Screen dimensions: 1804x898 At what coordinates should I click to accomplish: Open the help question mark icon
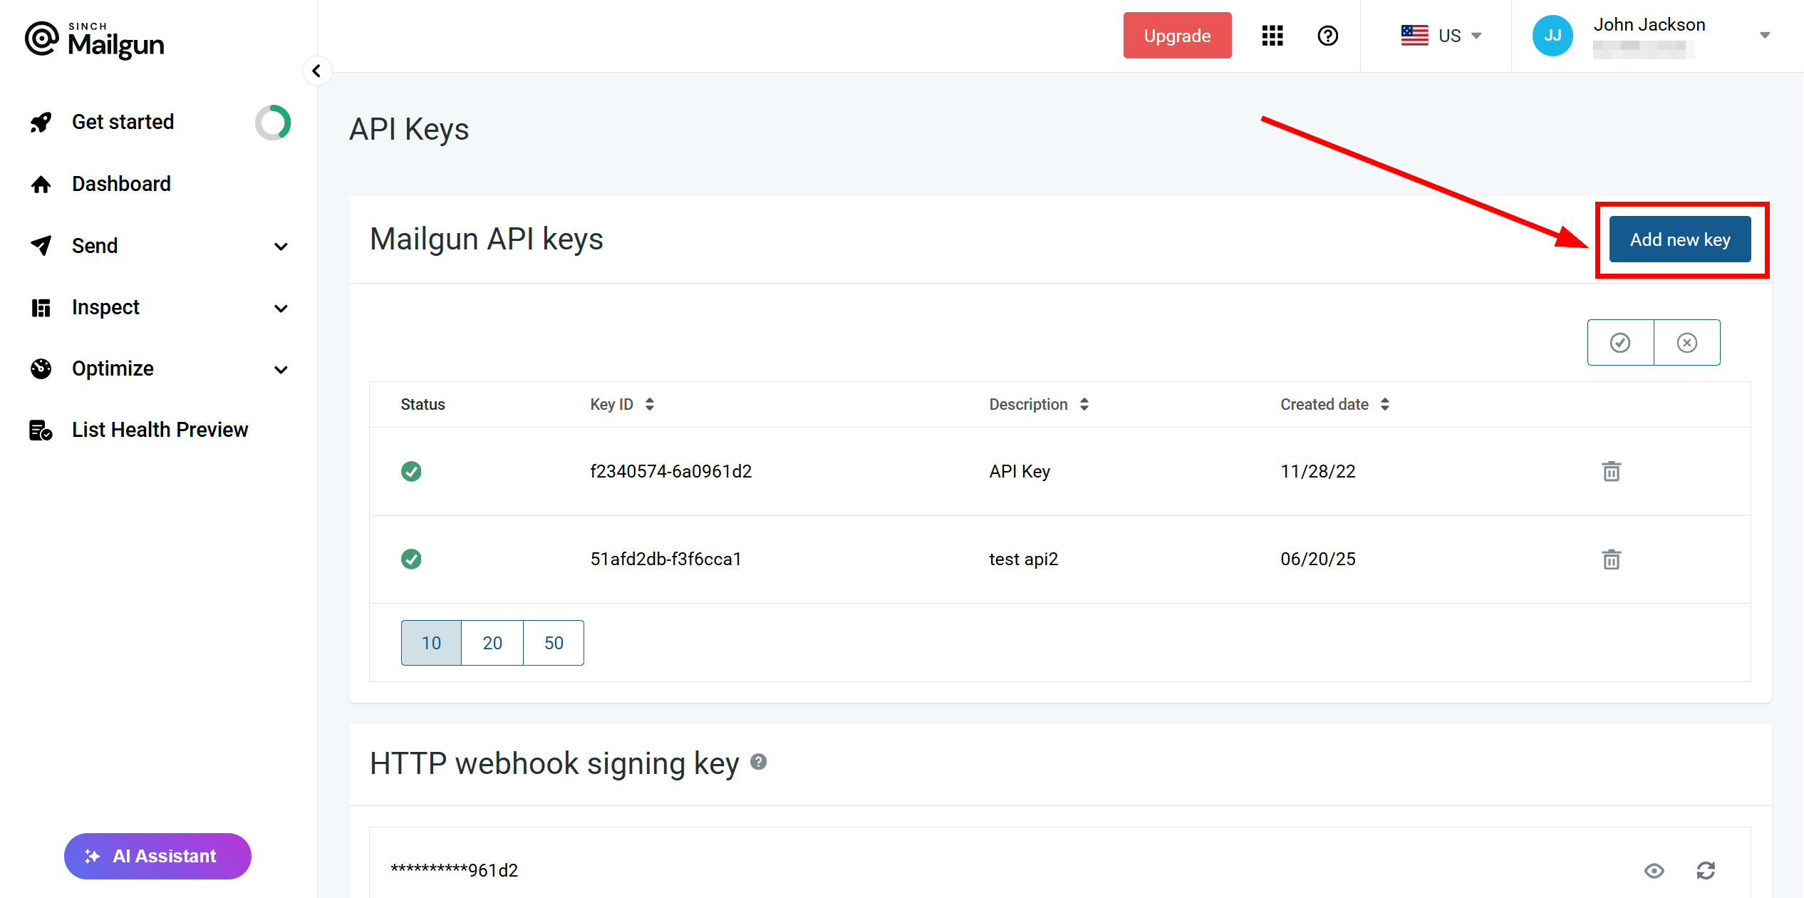pos(1328,36)
